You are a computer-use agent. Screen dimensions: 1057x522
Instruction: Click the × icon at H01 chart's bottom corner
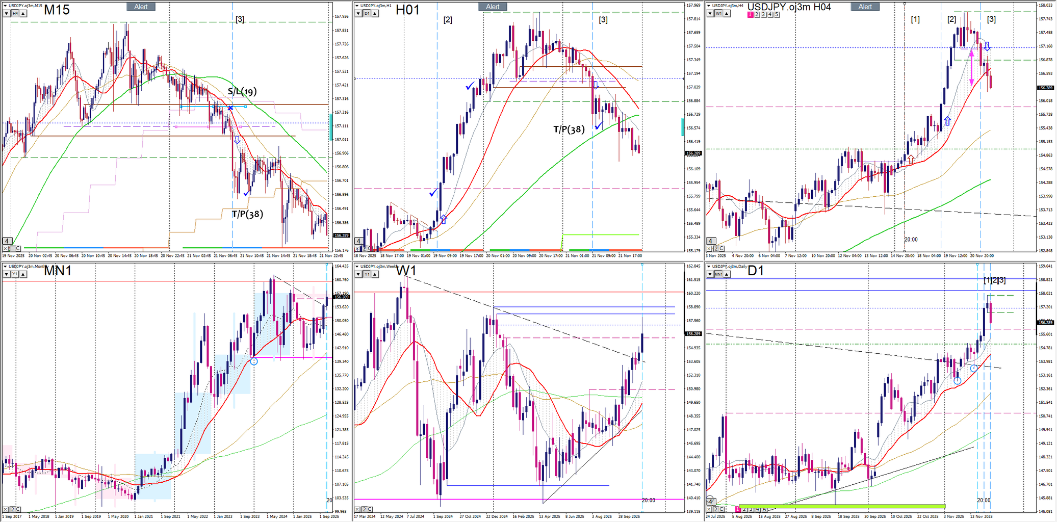click(x=358, y=248)
